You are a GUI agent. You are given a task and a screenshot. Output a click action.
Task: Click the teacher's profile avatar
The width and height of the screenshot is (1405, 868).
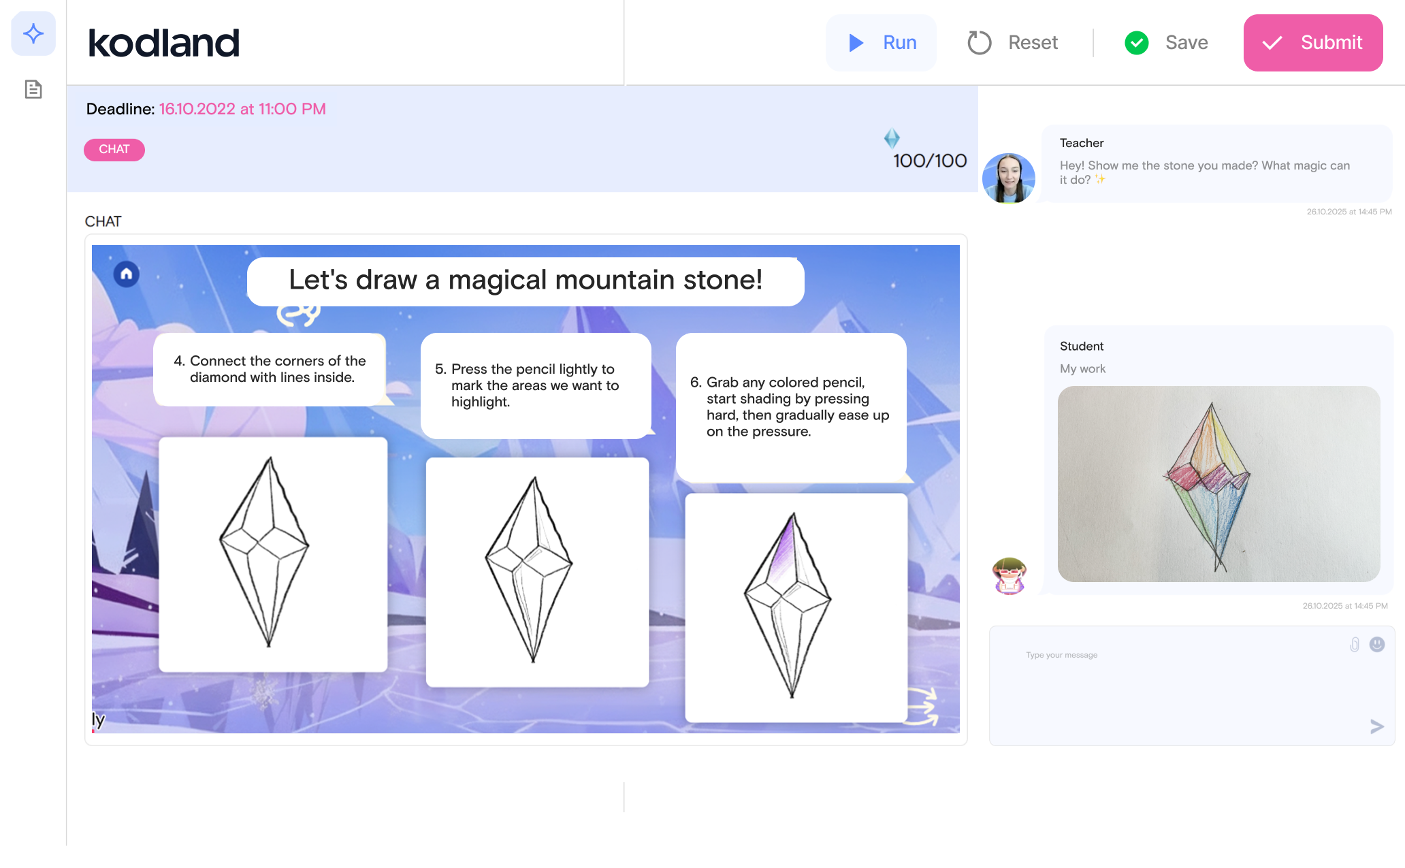coord(1008,178)
